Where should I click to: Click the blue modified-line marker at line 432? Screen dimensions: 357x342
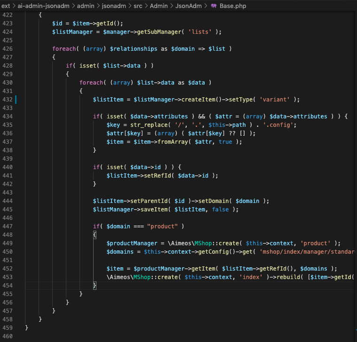16,100
